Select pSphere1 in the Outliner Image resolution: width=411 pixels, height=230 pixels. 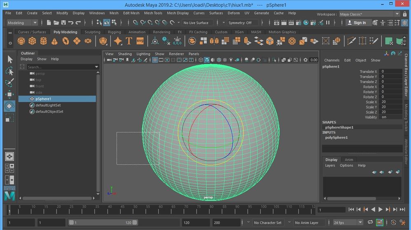point(57,99)
